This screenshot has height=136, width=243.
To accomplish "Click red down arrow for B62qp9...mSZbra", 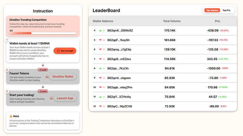I will [100, 59].
